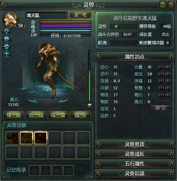Click the 改名 rename button

click(x=81, y=15)
